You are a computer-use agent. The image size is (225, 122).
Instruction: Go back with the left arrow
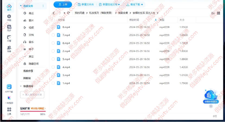point(54,13)
